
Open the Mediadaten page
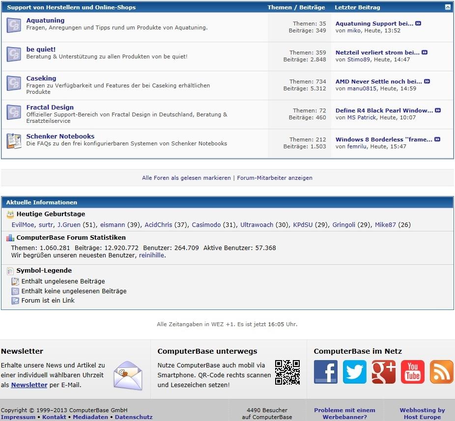click(x=90, y=417)
